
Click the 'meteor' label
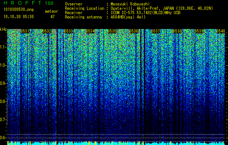tap(51, 11)
